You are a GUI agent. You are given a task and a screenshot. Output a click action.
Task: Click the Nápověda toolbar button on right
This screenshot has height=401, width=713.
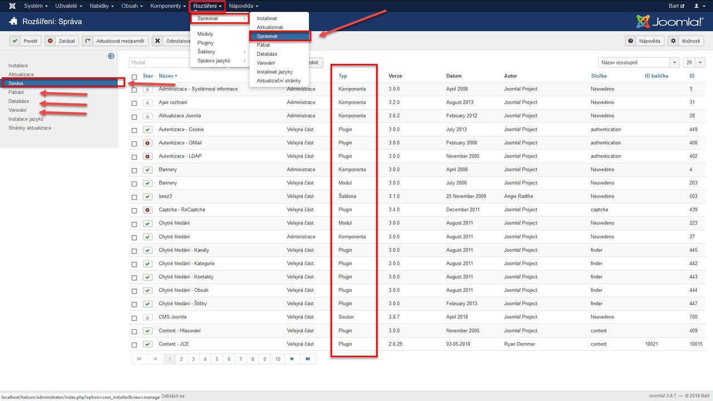click(645, 41)
